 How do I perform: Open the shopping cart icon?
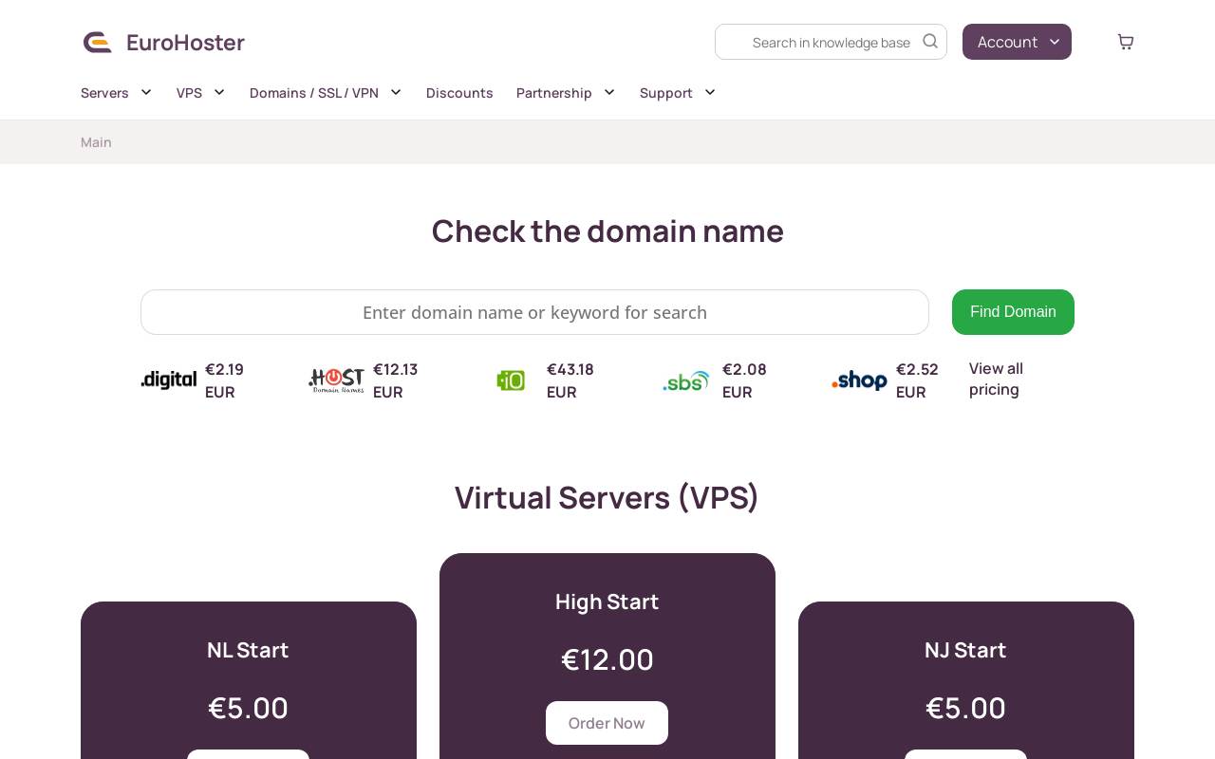click(1126, 42)
